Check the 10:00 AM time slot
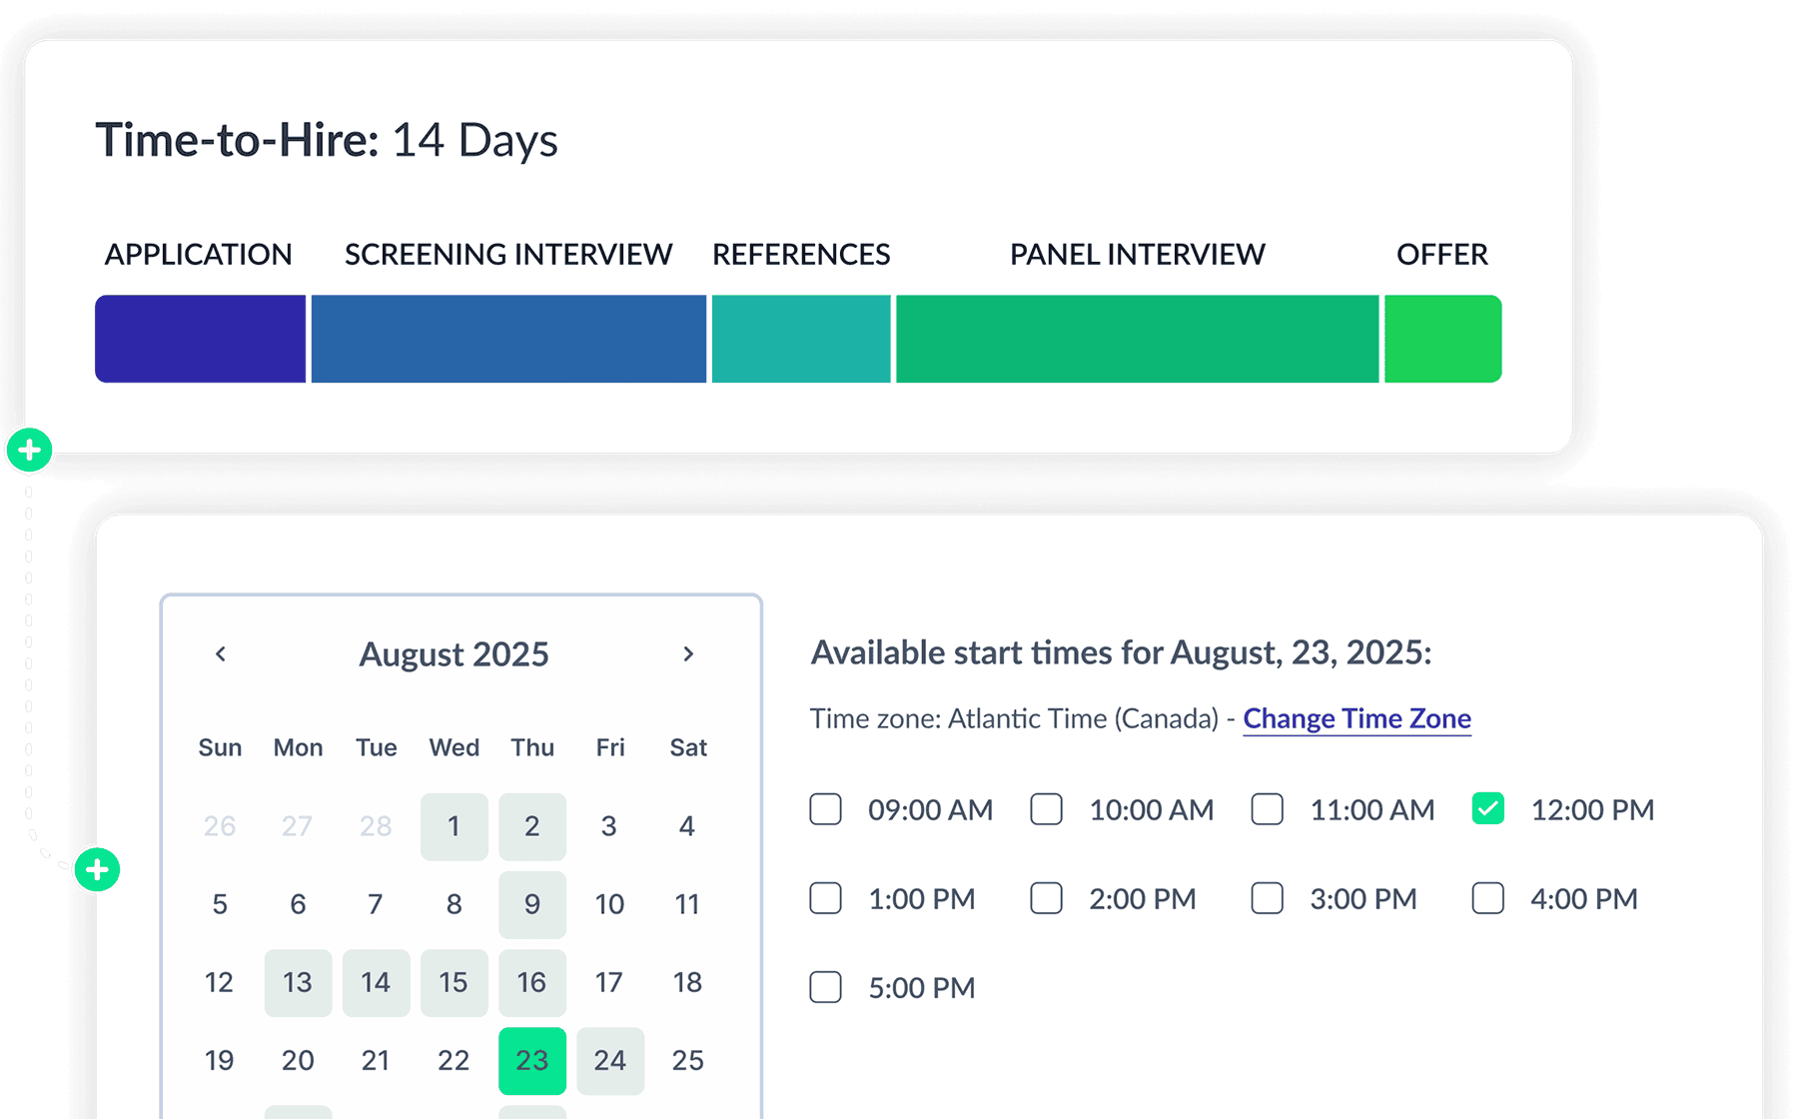 1047,809
